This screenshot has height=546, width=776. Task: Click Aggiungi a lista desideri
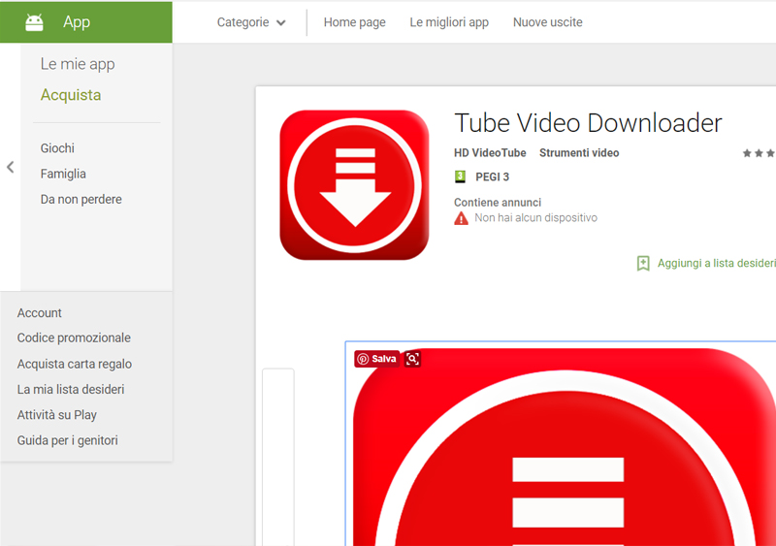(x=716, y=264)
